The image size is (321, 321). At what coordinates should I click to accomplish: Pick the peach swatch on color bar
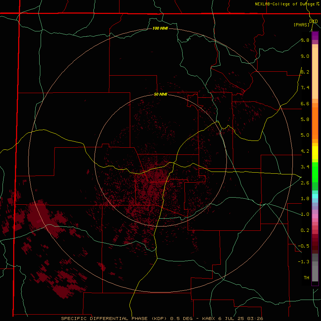tap(315, 73)
